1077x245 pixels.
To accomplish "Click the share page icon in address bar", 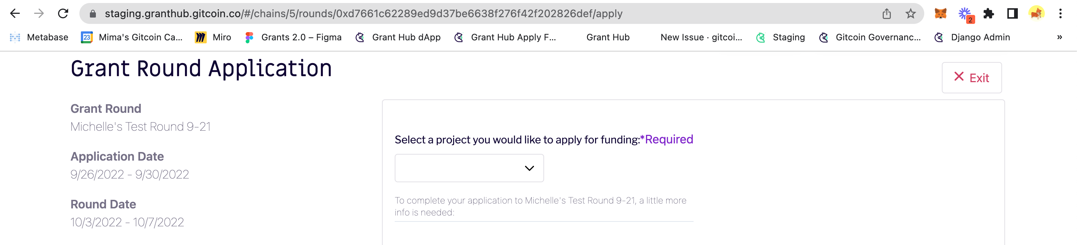I will pos(886,14).
